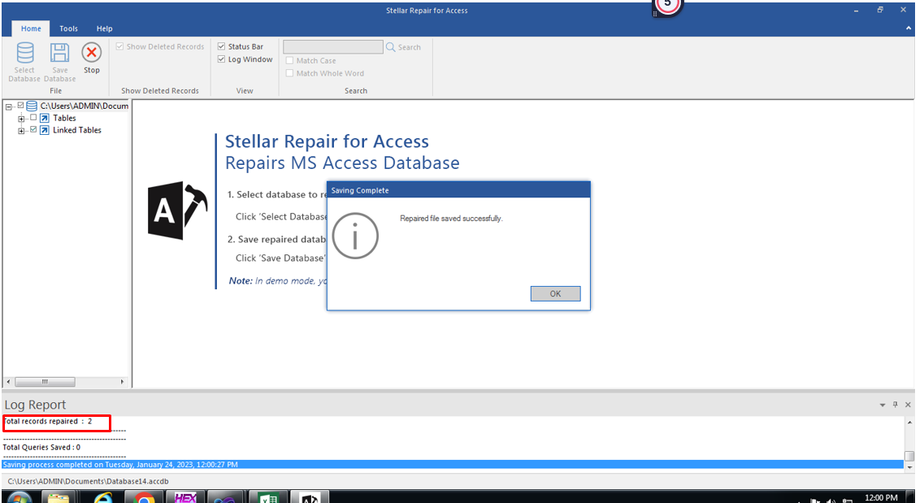Expand the Tables tree node
Image resolution: width=924 pixels, height=503 pixels.
(21, 119)
